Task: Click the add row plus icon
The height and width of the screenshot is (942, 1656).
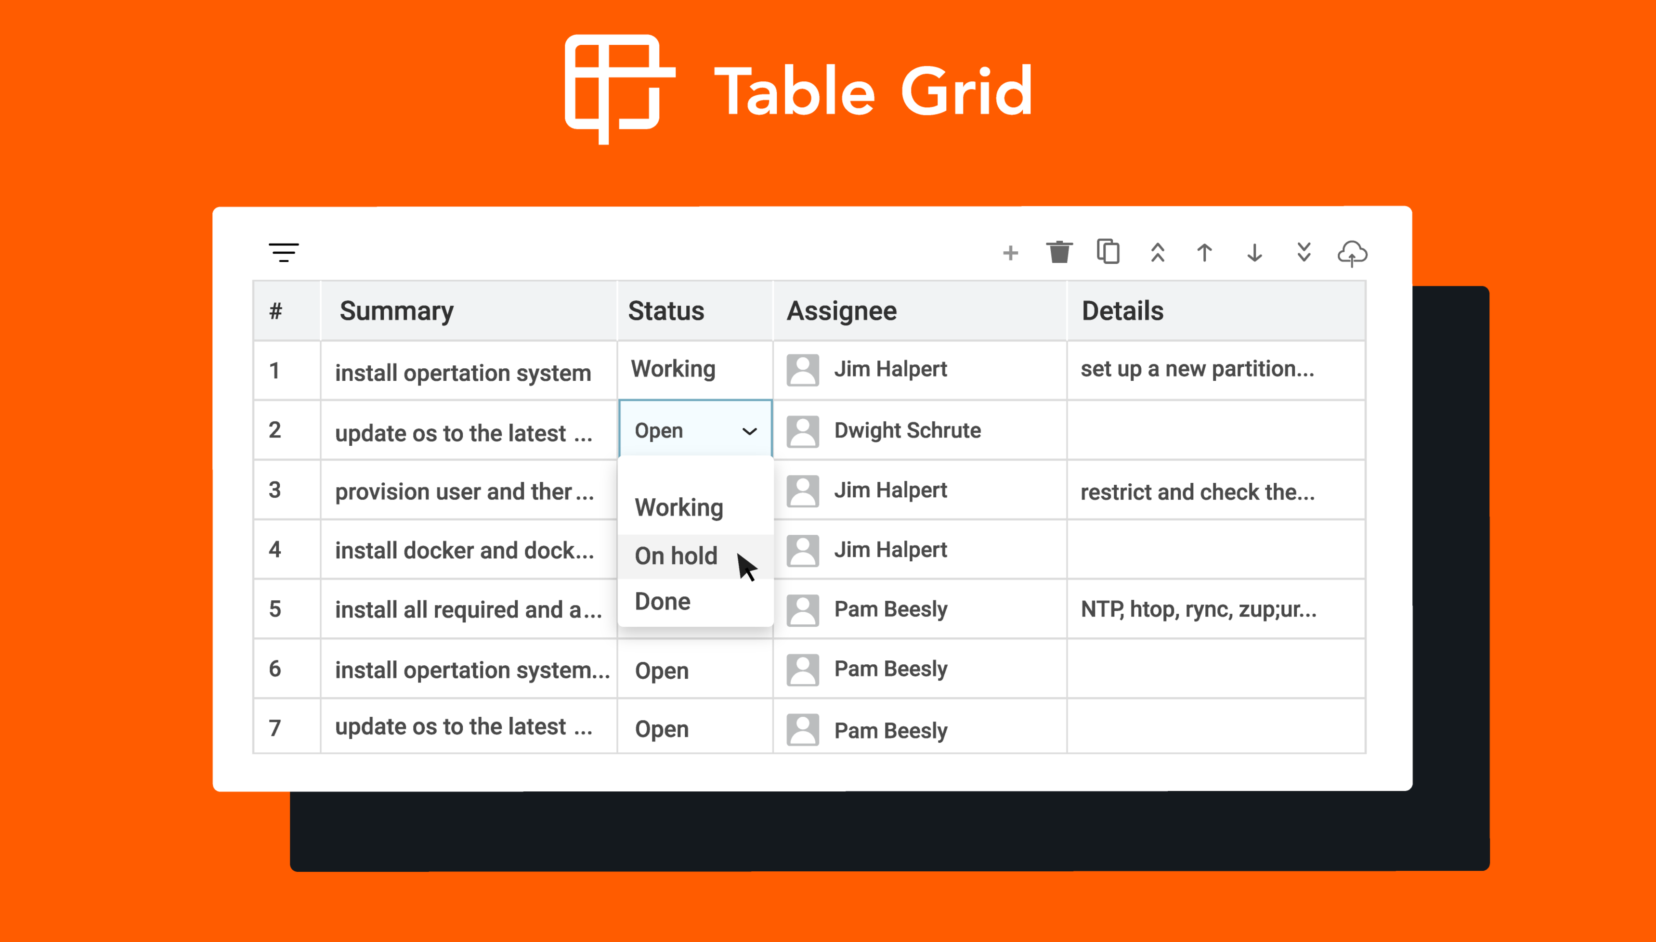Action: 1010,253
